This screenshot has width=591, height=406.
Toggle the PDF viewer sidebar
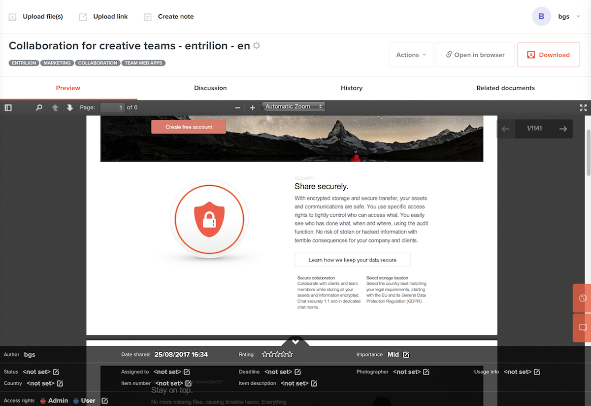coord(8,107)
